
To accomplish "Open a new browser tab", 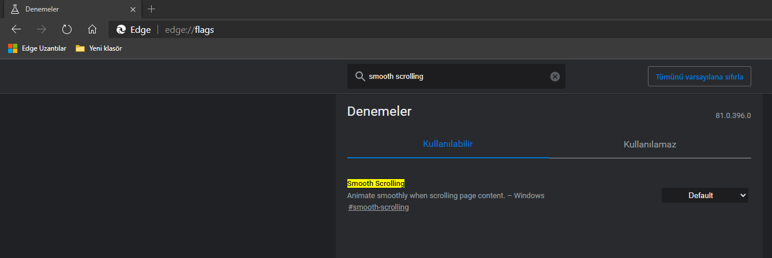I will pos(152,9).
